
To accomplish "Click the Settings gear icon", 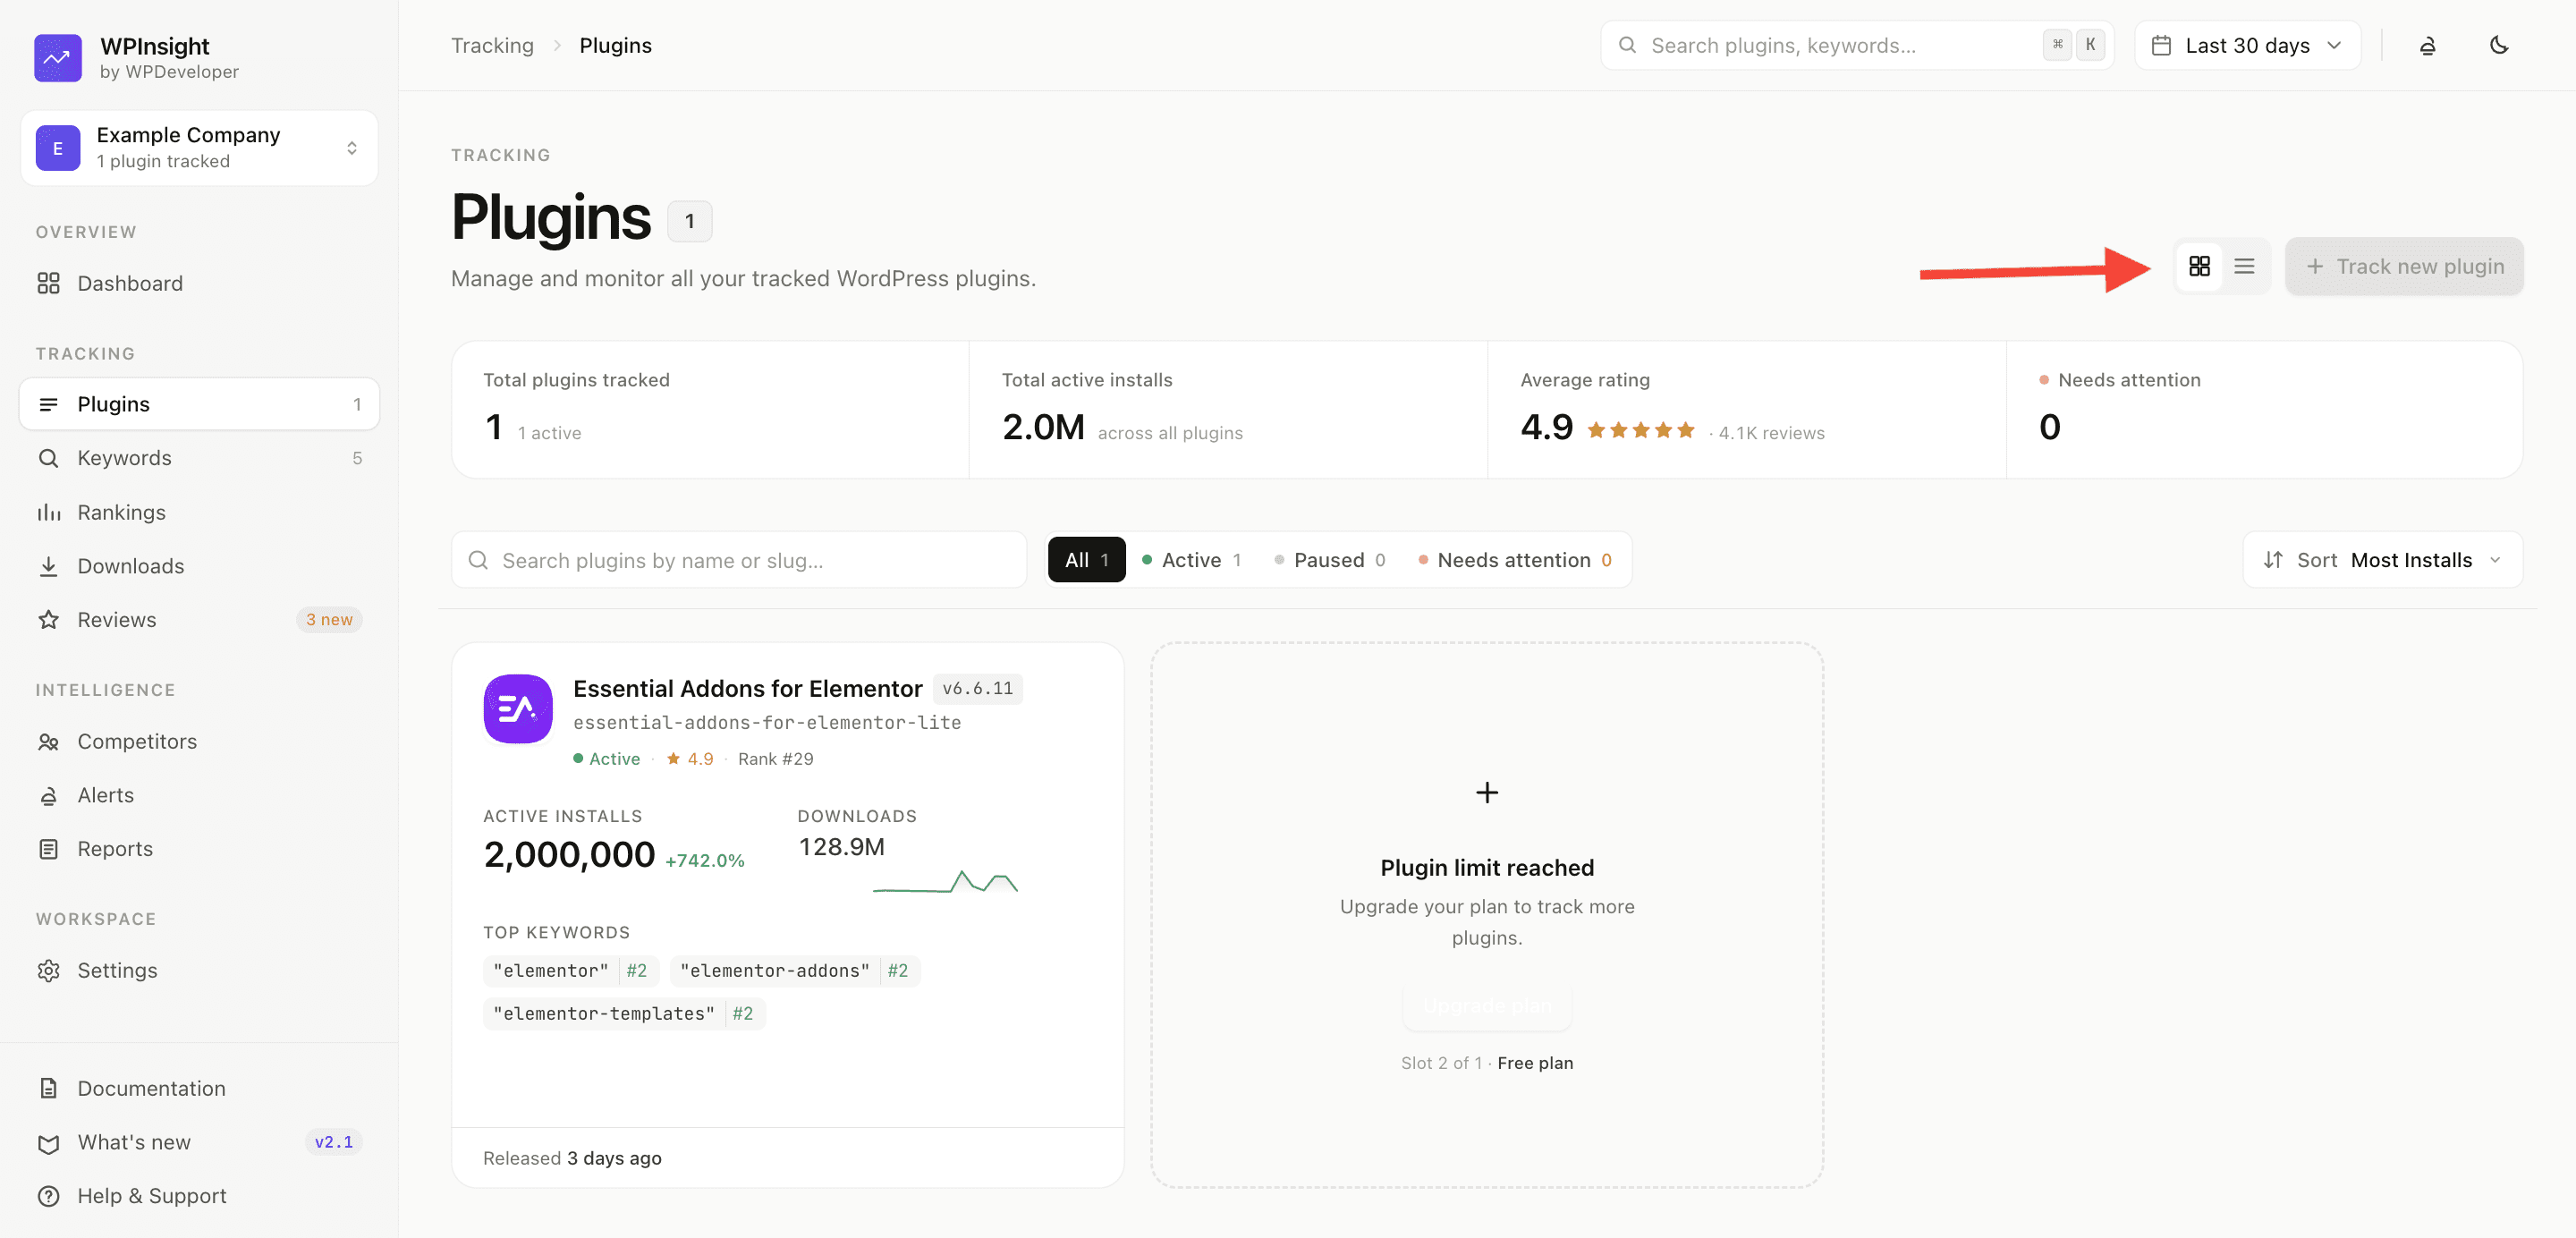I will point(48,970).
